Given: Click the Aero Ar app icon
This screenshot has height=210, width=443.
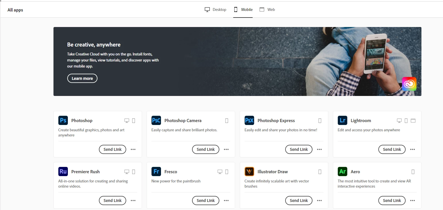Looking at the screenshot, I should pos(342,172).
